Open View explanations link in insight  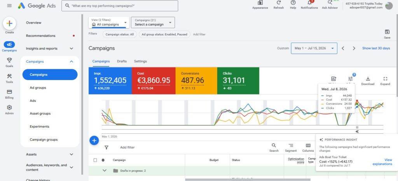coord(382,162)
